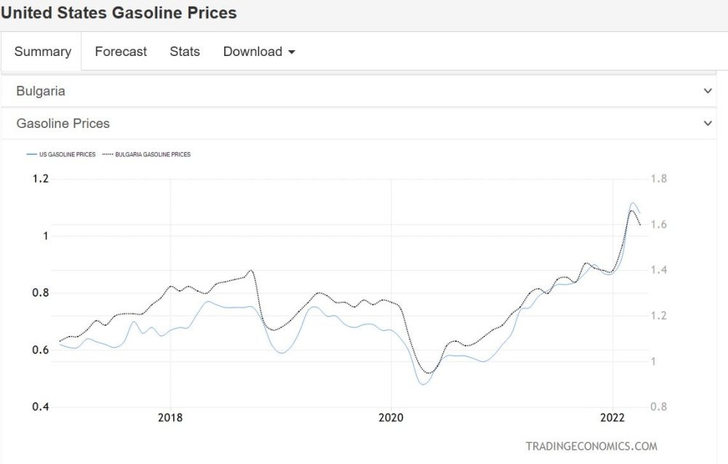The image size is (728, 464).
Task: Open the Download menu
Action: pos(258,52)
